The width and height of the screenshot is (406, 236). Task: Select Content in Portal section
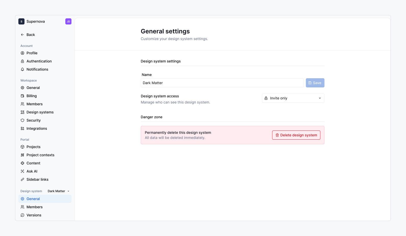click(45, 163)
